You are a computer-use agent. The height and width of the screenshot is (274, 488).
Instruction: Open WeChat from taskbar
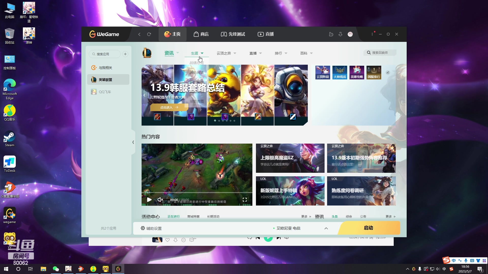point(56,269)
